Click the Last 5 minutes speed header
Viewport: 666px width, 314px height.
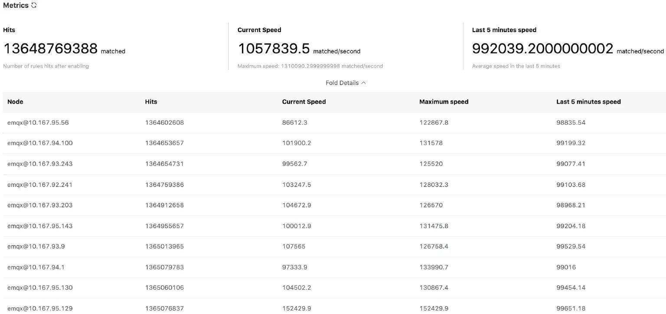coord(588,101)
